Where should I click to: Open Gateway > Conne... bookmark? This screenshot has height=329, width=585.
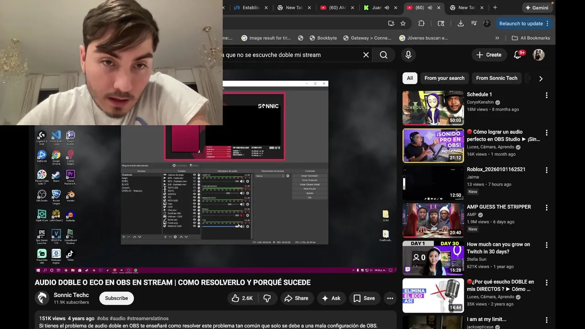367,38
